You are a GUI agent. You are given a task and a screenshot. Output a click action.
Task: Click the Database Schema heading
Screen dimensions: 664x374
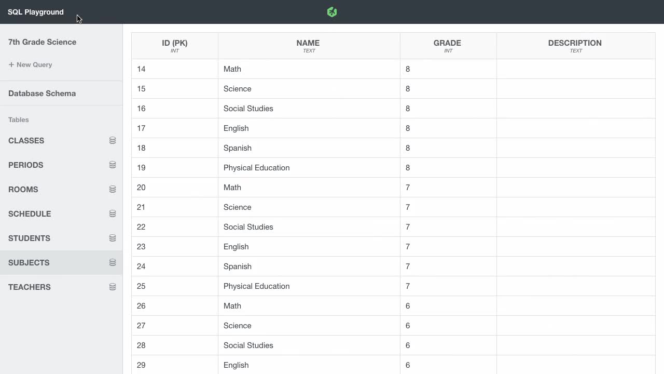[42, 93]
